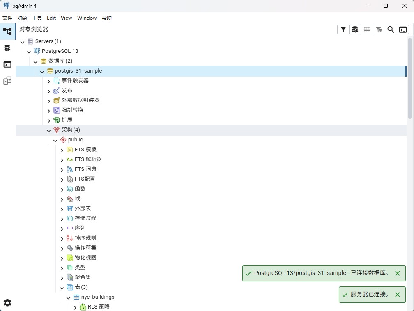Open the PSQL Tool toolbar button
Viewport: 414px width, 311px height.
pyautogui.click(x=403, y=30)
